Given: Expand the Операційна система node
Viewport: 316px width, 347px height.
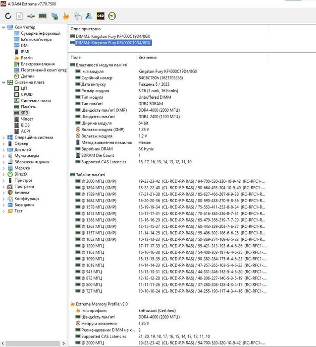Looking at the screenshot, I should click(3, 138).
